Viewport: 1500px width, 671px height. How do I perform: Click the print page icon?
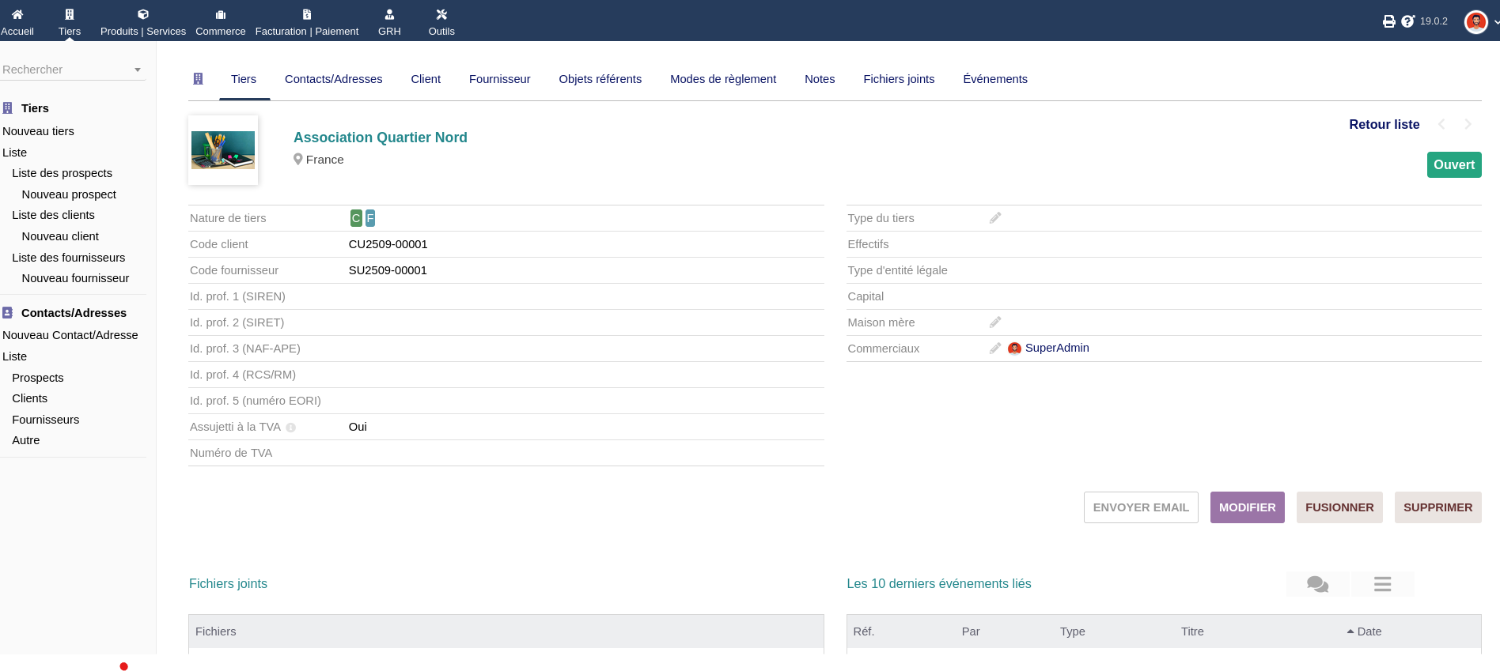(x=1388, y=21)
